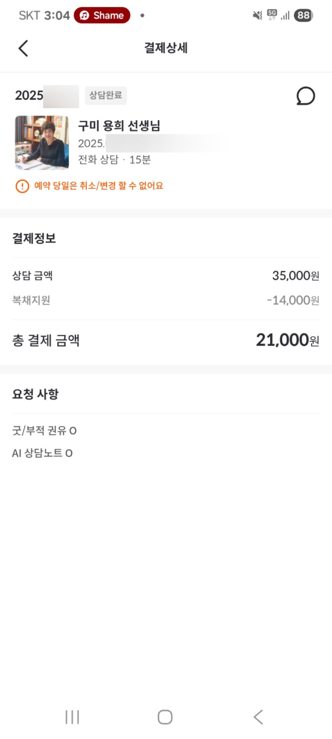Tap the battery level 88 indicator
332x739 pixels.
pos(303,15)
